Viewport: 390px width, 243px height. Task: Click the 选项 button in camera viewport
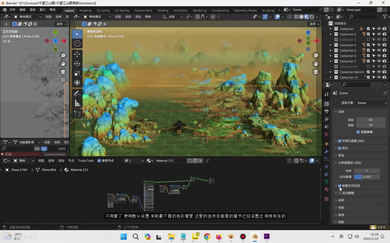[x=314, y=24]
